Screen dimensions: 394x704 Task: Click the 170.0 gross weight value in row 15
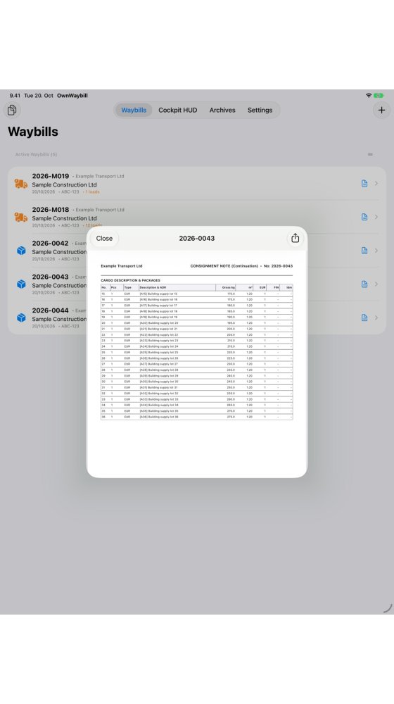[231, 294]
